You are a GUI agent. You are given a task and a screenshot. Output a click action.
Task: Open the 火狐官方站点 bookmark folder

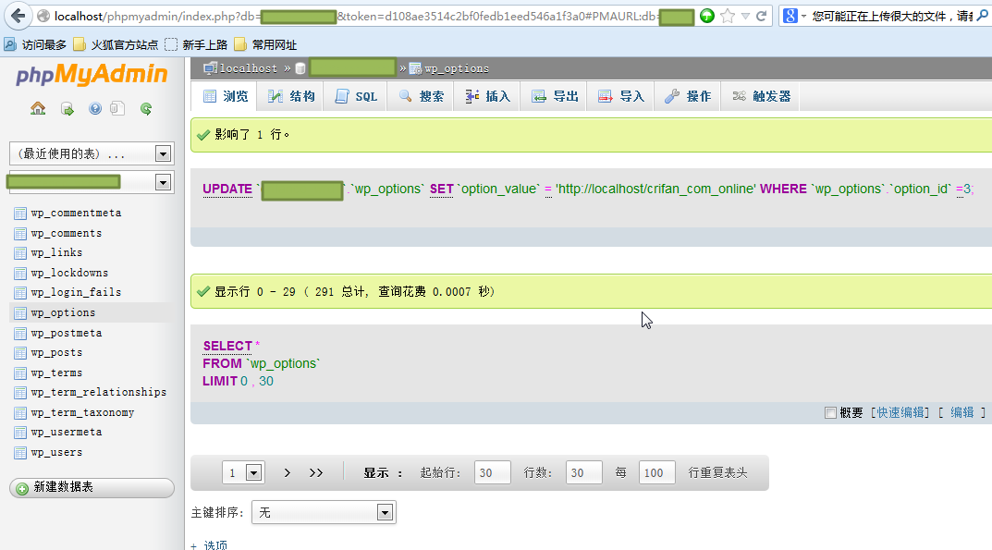(x=116, y=44)
